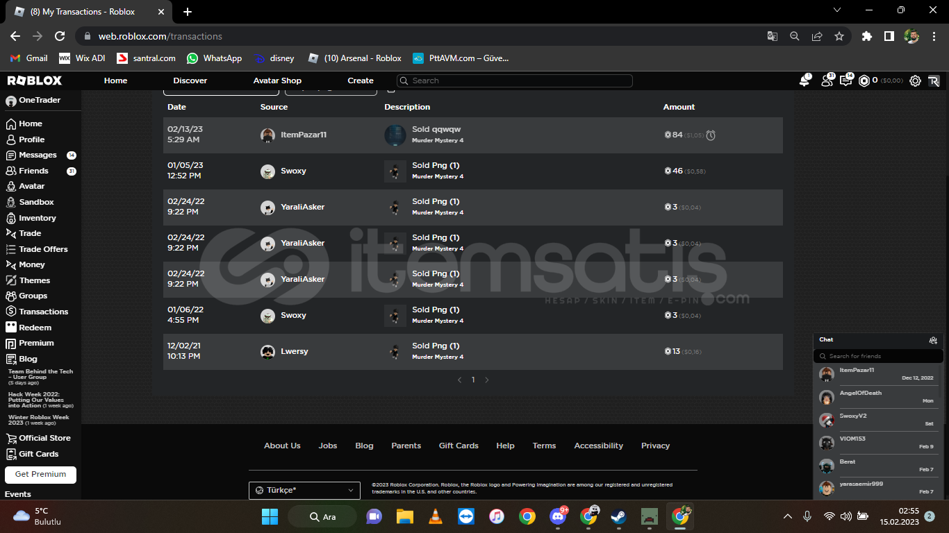Open Discord from taskbar
The width and height of the screenshot is (949, 533).
557,516
